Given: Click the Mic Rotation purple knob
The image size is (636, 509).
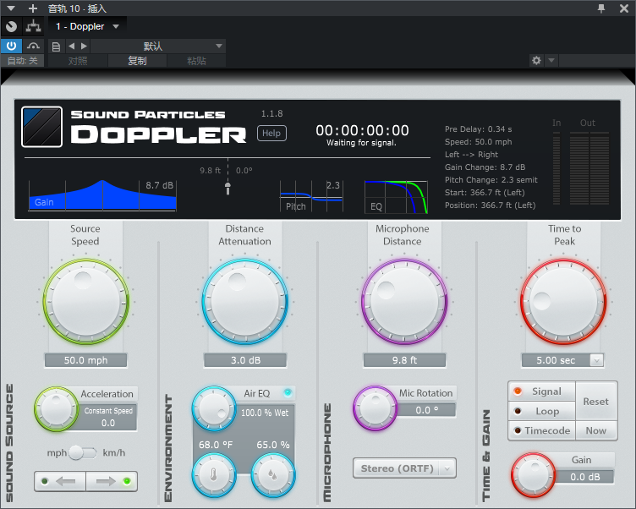Looking at the screenshot, I should [x=376, y=408].
